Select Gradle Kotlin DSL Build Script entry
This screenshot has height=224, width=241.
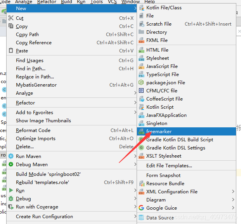(x=186, y=140)
